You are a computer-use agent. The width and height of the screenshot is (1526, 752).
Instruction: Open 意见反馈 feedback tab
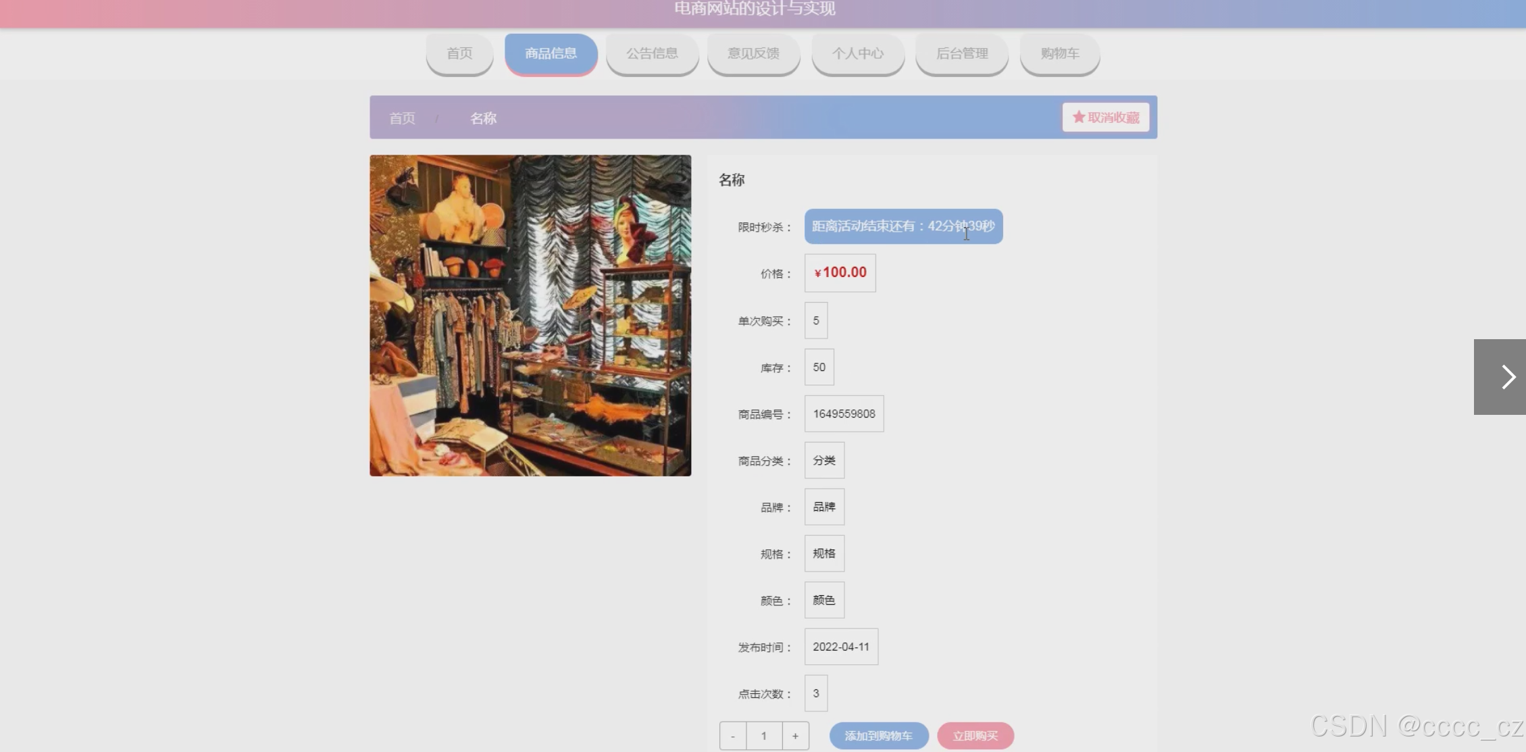tap(753, 53)
